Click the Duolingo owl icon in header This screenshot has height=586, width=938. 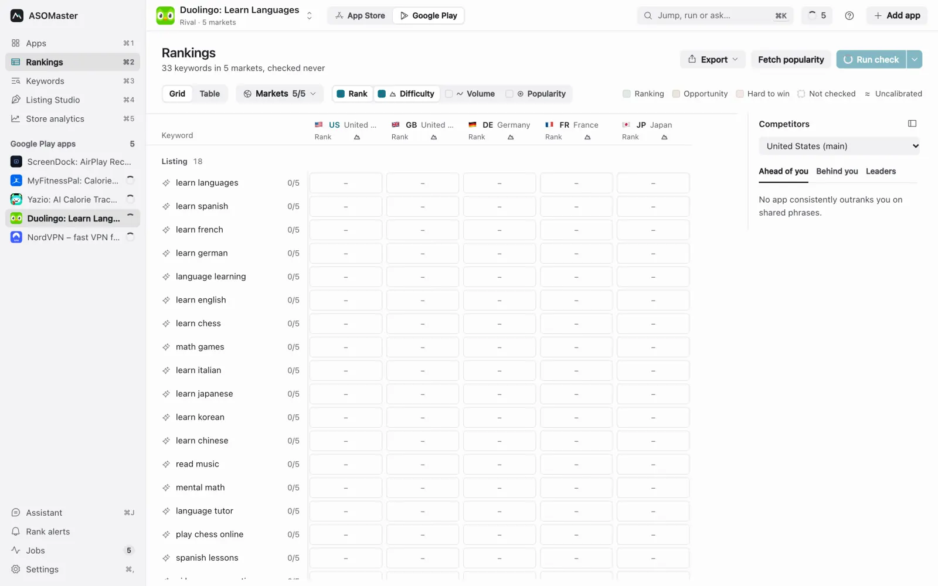point(165,16)
